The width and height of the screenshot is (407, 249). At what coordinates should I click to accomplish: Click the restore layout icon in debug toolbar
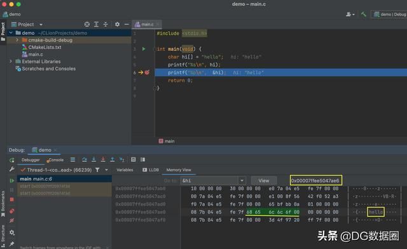pyautogui.click(x=142, y=159)
